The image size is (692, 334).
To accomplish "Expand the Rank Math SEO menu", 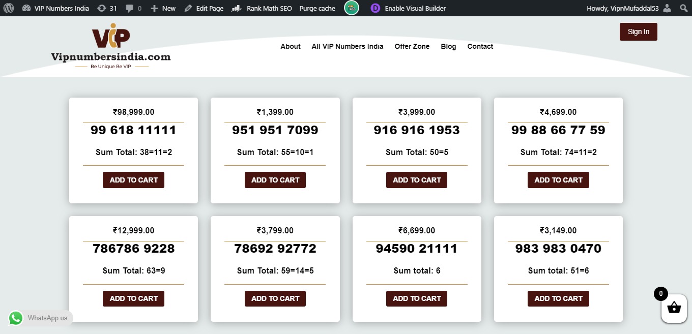I will [262, 8].
